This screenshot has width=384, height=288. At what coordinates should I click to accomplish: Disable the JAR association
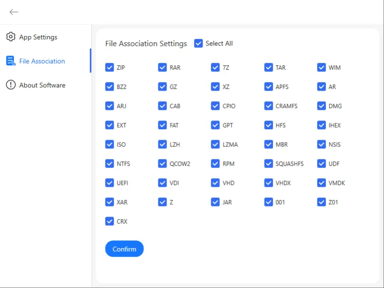tap(216, 202)
